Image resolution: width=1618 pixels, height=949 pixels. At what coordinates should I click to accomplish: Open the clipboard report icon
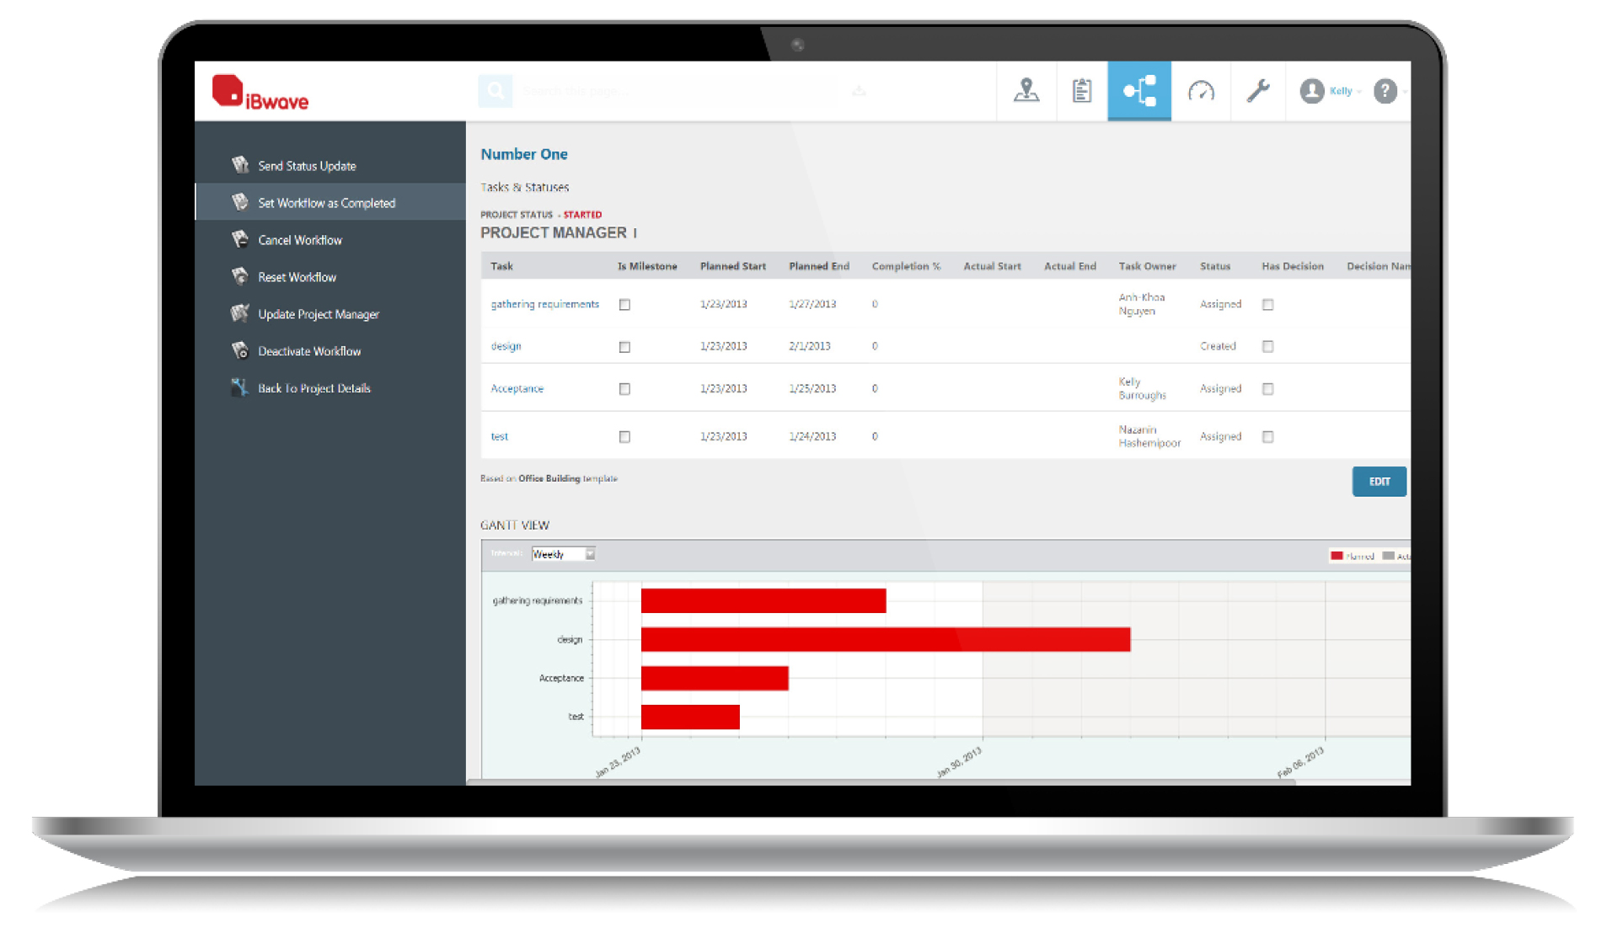[x=1082, y=90]
